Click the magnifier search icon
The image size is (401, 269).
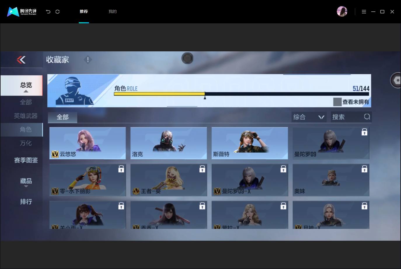coord(367,117)
